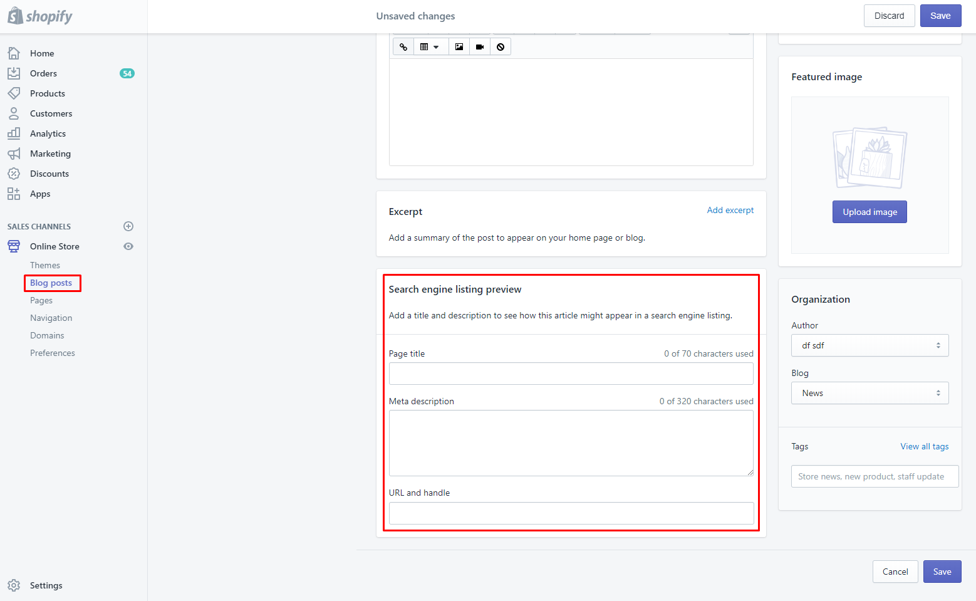Click the Cancel button
Screen dimensions: 976x601
(x=895, y=572)
